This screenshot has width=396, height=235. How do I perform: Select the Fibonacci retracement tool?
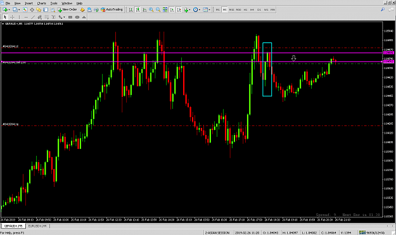point(46,17)
